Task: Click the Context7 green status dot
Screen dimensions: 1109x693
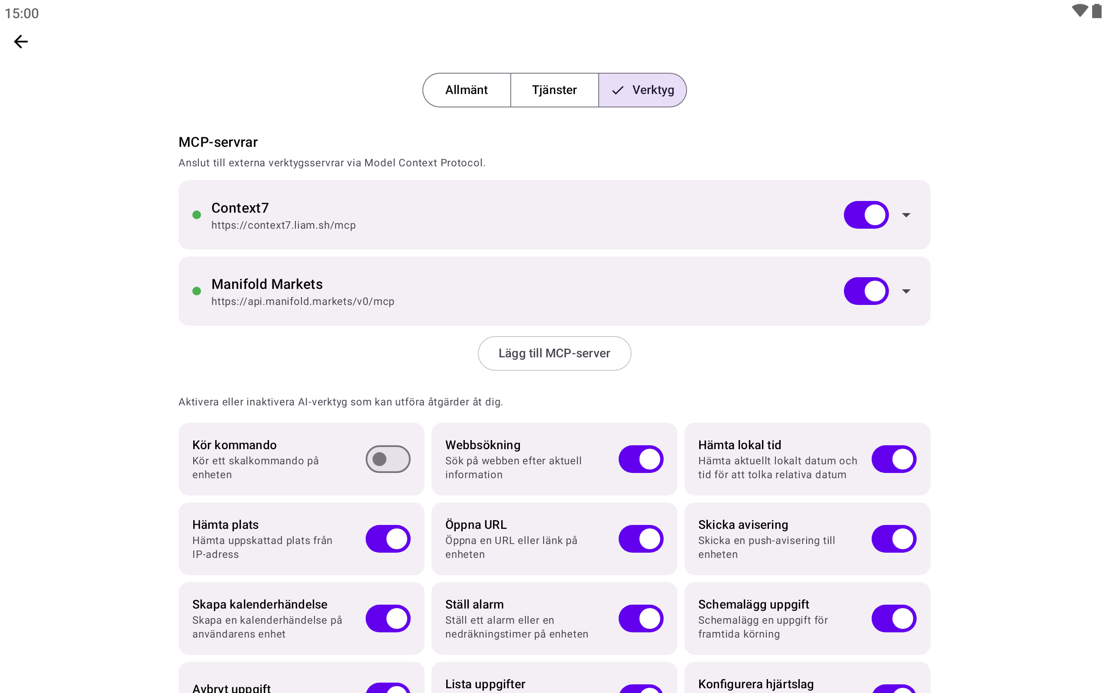Action: coord(197,215)
